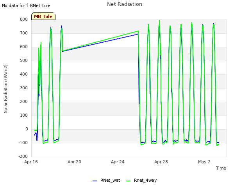The width and height of the screenshot is (250, 188).
Task: Click the 100 y-axis tick label
Action: coord(24,116)
